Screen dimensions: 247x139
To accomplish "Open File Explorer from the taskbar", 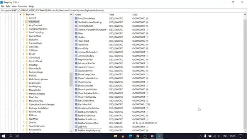I will coord(116,136).
